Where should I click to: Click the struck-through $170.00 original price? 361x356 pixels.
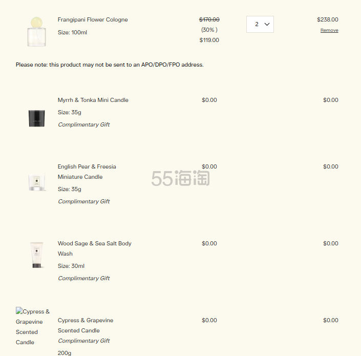[x=209, y=19]
